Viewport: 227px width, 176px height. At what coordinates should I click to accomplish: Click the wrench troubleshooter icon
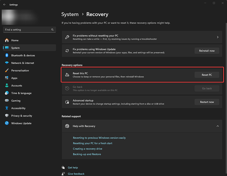(67, 37)
